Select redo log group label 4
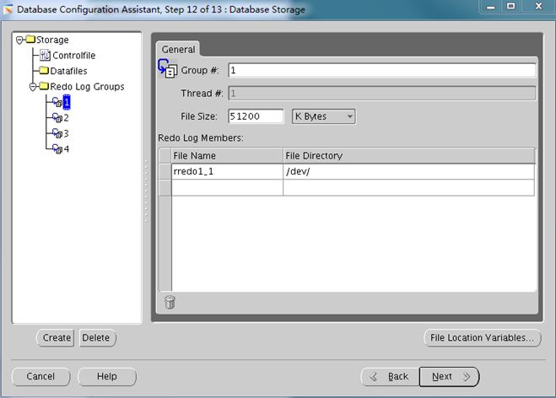556x398 pixels. (x=67, y=149)
